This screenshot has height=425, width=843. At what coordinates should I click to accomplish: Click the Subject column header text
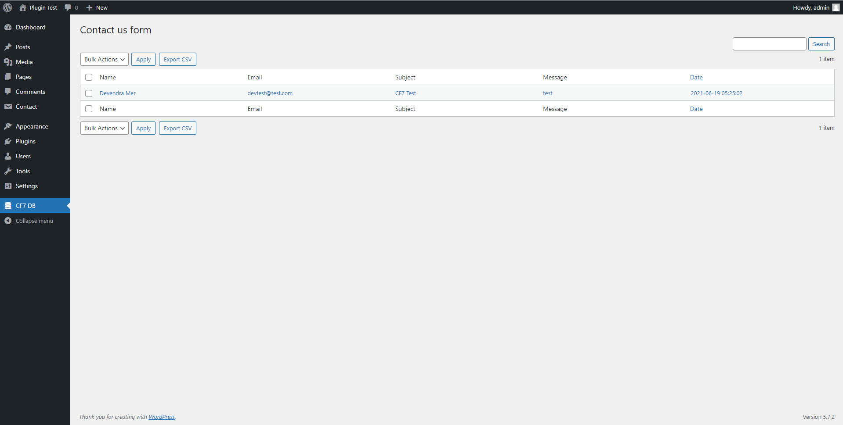(x=405, y=77)
